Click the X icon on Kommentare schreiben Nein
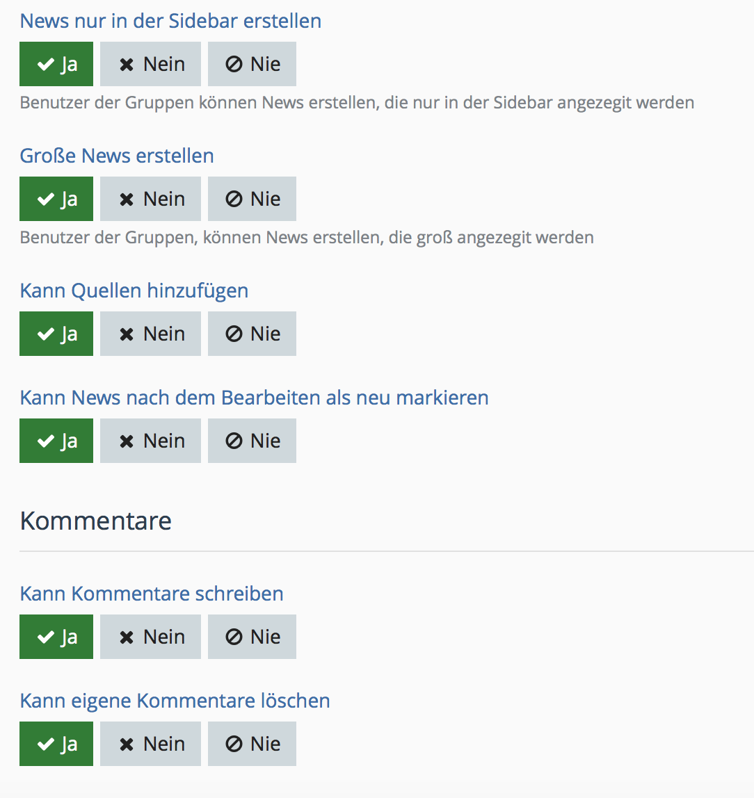The height and width of the screenshot is (798, 754). [127, 637]
